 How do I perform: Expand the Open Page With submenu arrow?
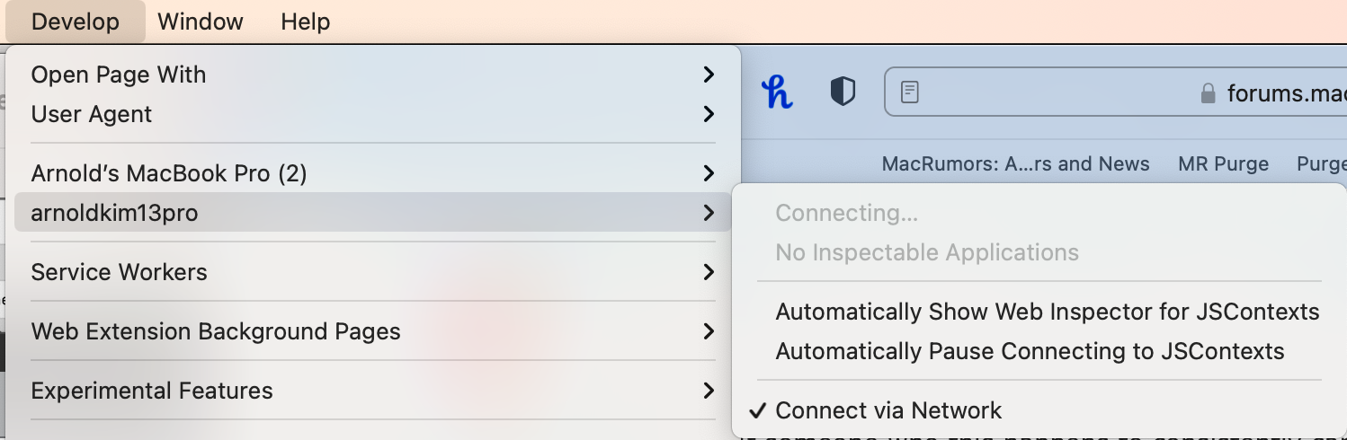709,75
